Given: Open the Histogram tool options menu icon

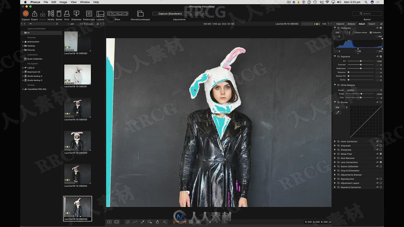Looking at the screenshot, I should pos(377,28).
